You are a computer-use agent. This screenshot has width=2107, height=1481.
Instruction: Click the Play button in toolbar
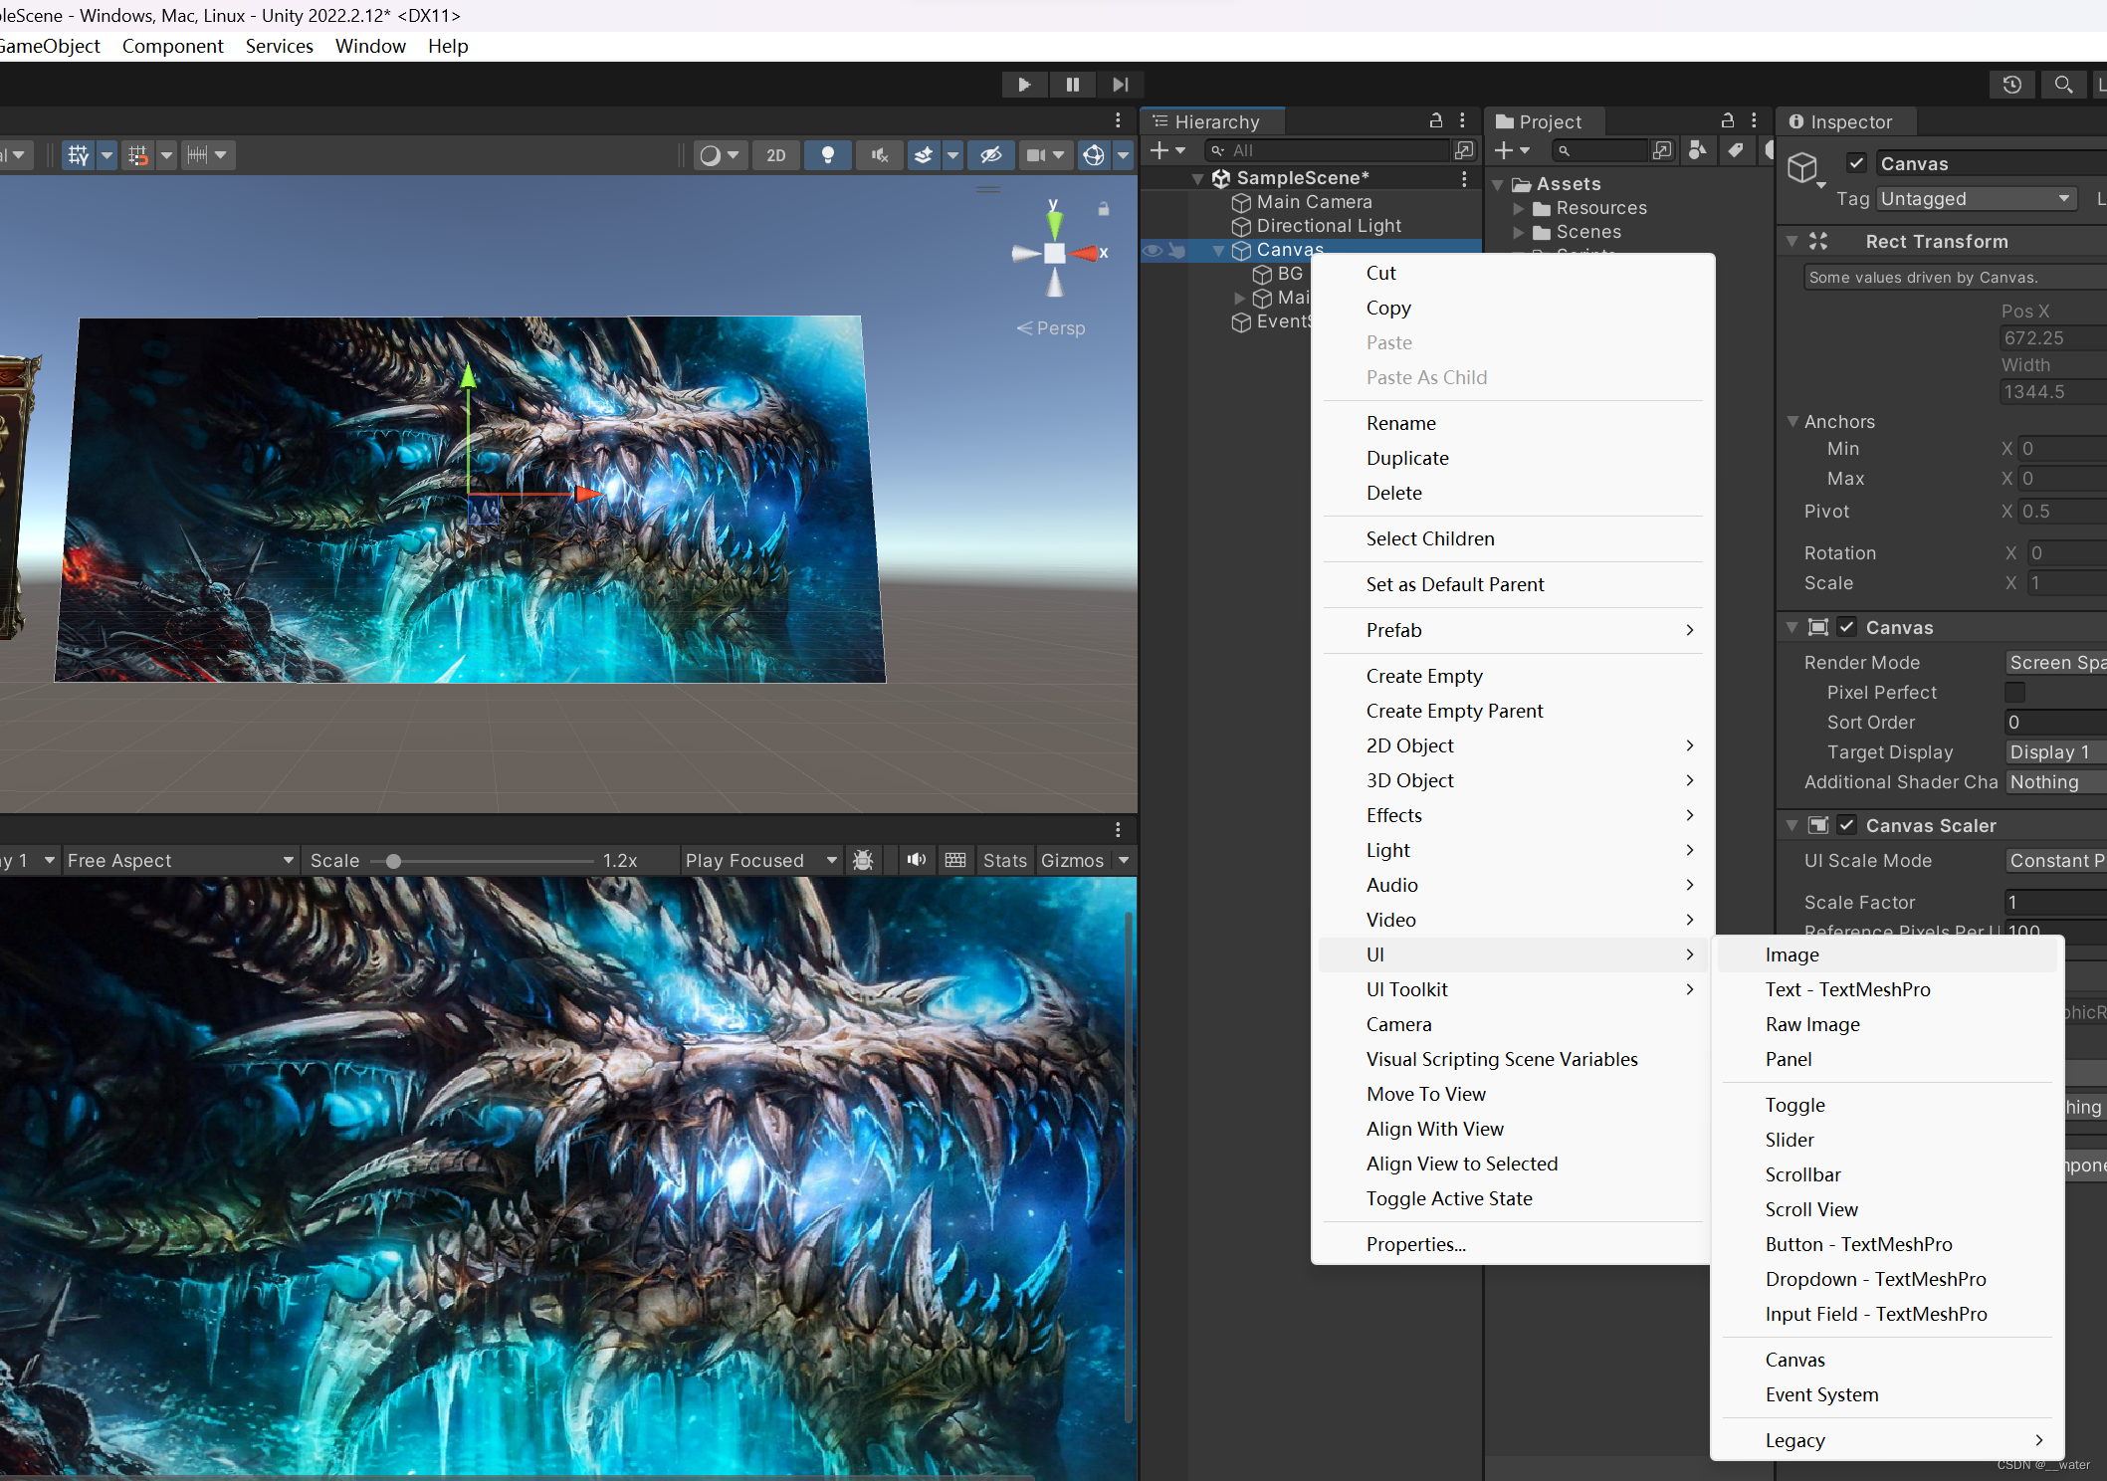tap(1024, 85)
